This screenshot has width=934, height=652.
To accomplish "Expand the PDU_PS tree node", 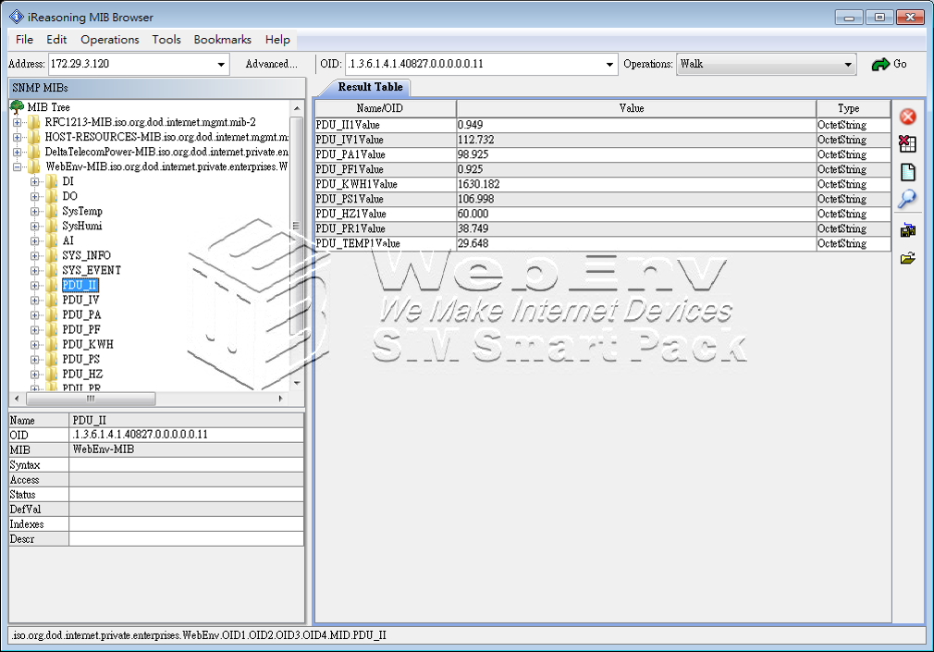I will click(34, 360).
